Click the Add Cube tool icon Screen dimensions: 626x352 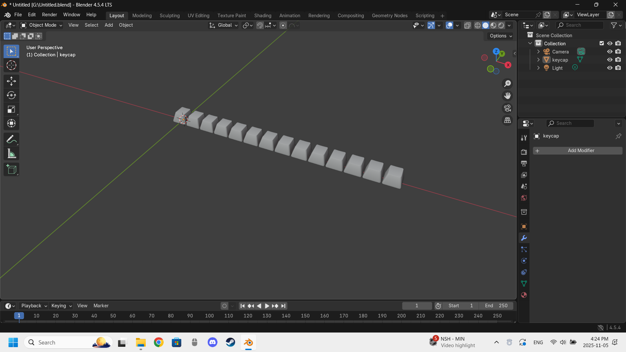[x=11, y=169]
